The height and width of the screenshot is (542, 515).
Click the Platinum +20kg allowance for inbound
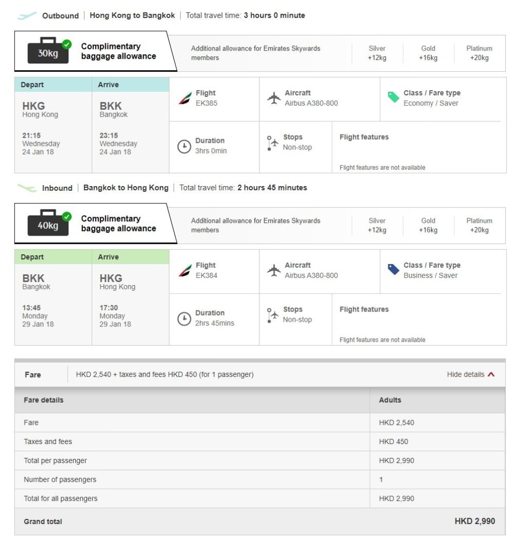(x=479, y=225)
